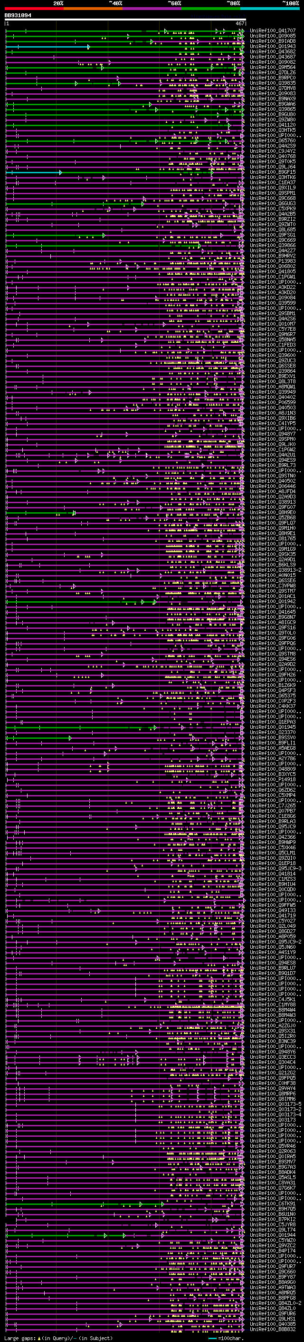Select hit UniRef100_Q7DLZ6
The image size is (304, 1342).
(x=273, y=72)
